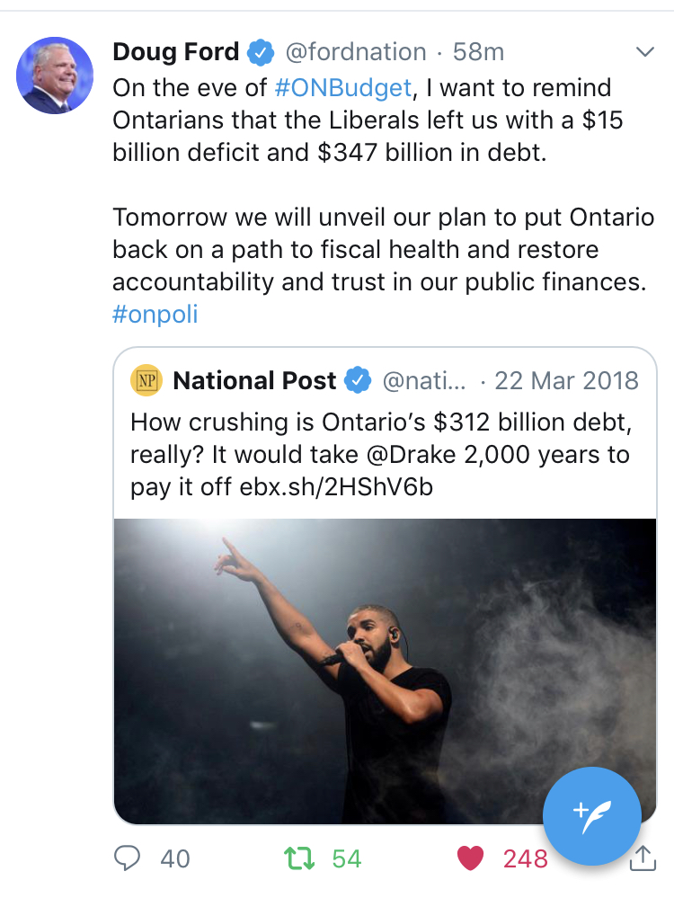Open the #onpoli hashtag
Screen dimensions: 674x898
[x=155, y=315]
